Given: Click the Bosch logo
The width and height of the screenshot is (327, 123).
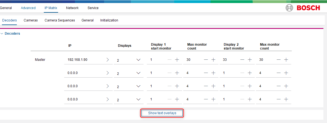Looking at the screenshot, I should [303, 8].
